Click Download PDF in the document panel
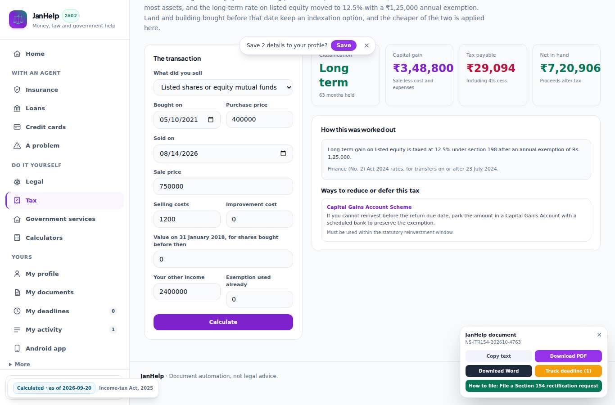Viewport: 615px width, 405px height. pos(568,356)
